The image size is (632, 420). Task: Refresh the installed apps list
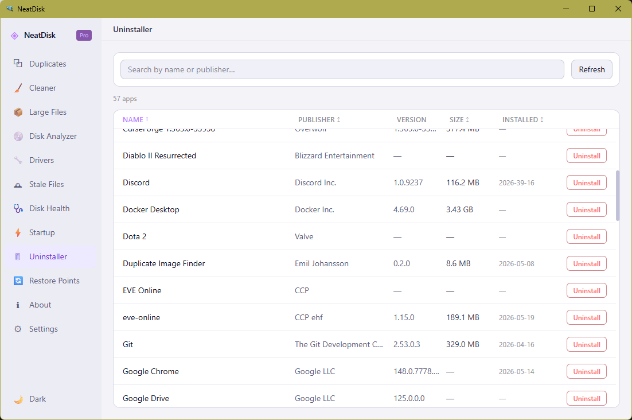(592, 70)
